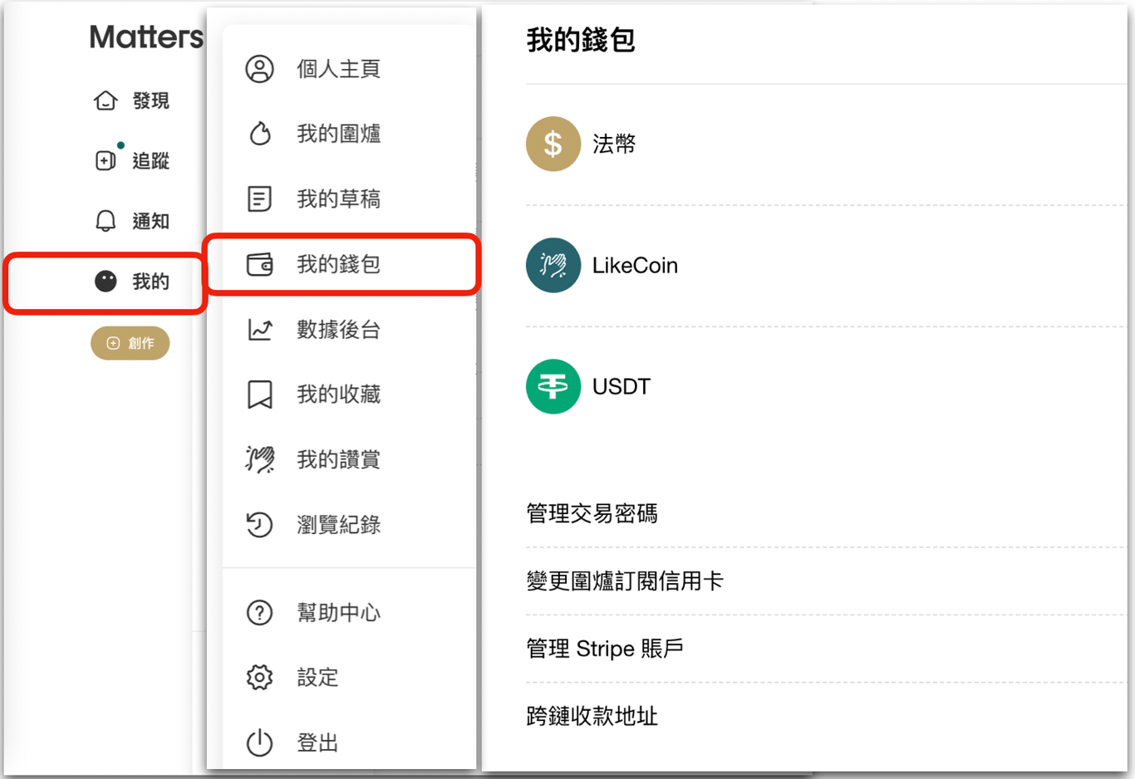The width and height of the screenshot is (1135, 779).
Task: Choose 登出 to log out
Action: click(317, 742)
